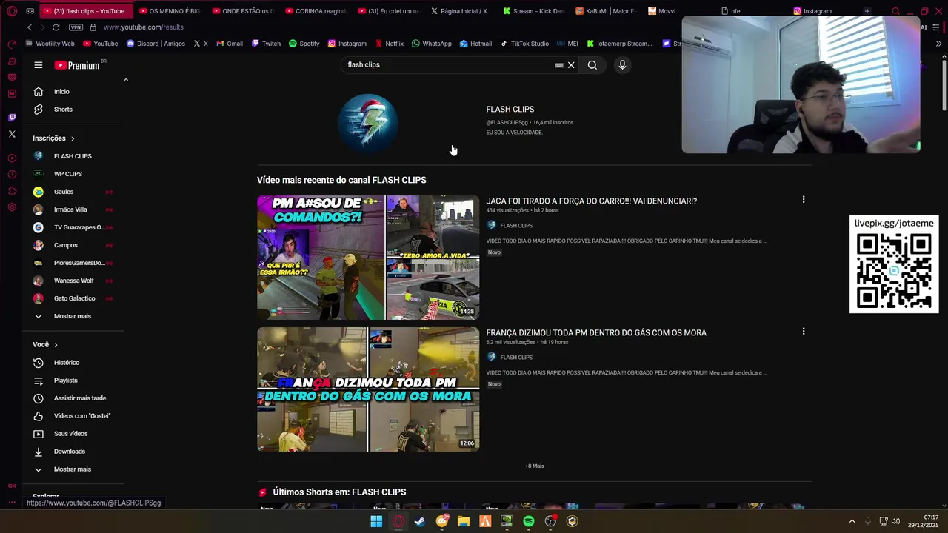The image size is (948, 533).
Task: Go back with the browser back arrow
Action: [x=30, y=27]
